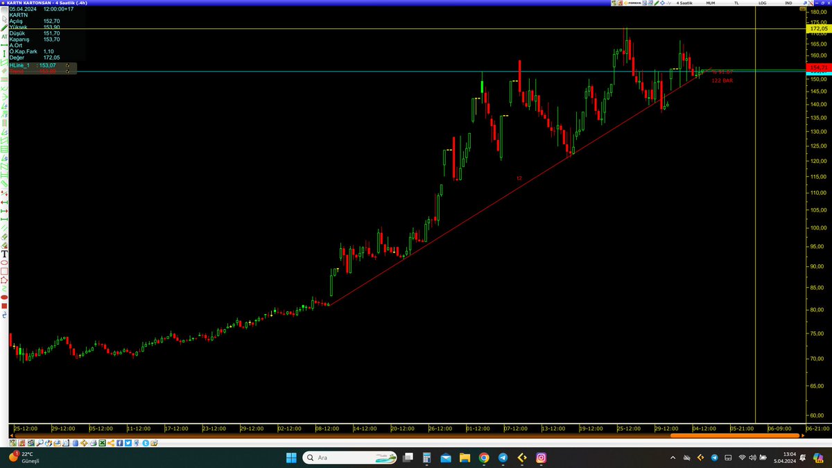Image resolution: width=832 pixels, height=468 pixels.
Task: Click the blue crosshair icon in the top toolbar
Action: tap(662, 3)
